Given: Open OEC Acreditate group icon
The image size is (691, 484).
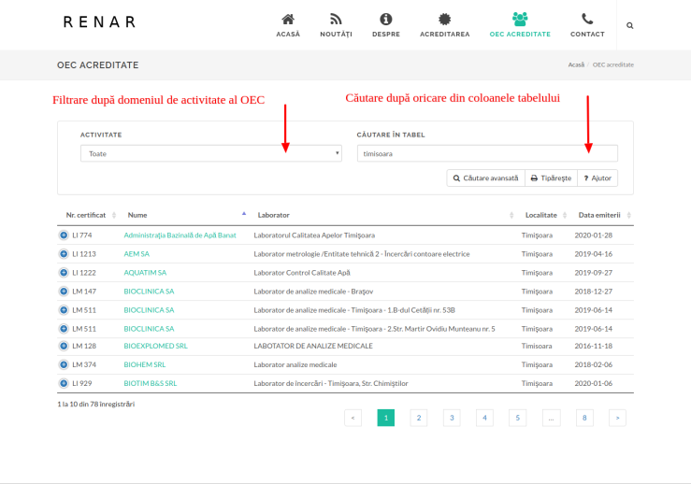Looking at the screenshot, I should click(520, 20).
